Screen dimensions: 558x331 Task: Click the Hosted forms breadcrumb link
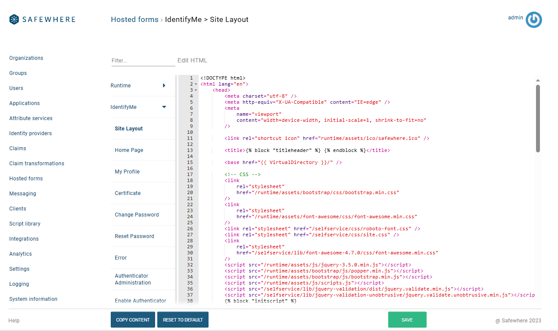click(134, 19)
